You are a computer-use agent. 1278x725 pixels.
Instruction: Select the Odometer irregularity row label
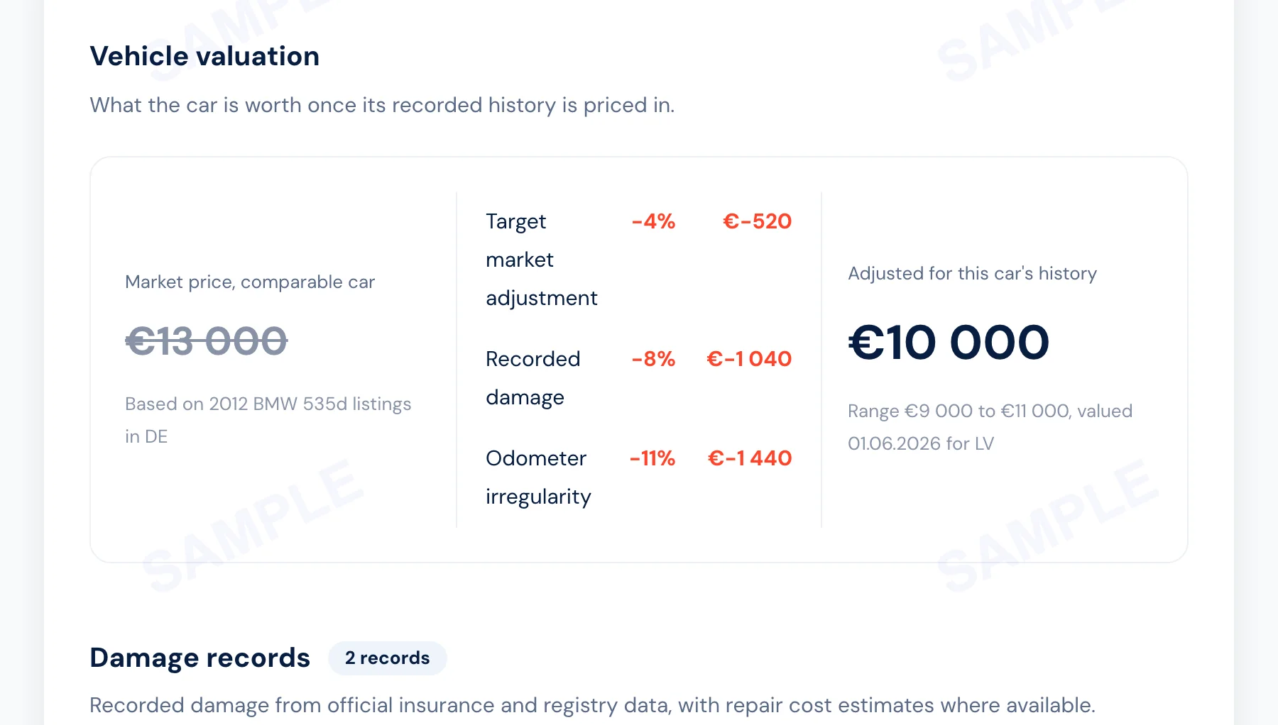[x=538, y=477]
